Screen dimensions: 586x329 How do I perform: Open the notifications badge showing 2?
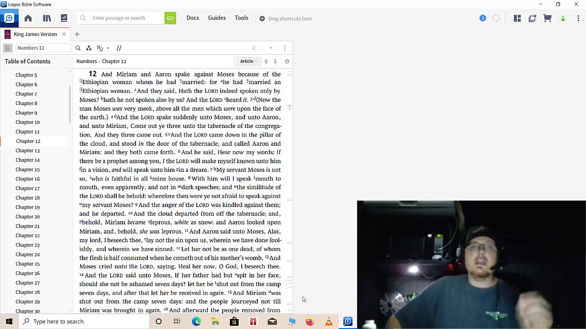point(483,18)
